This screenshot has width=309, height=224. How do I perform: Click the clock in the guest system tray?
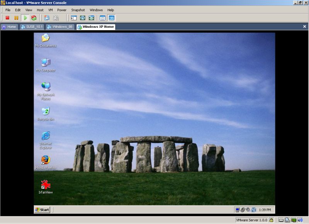point(265,210)
